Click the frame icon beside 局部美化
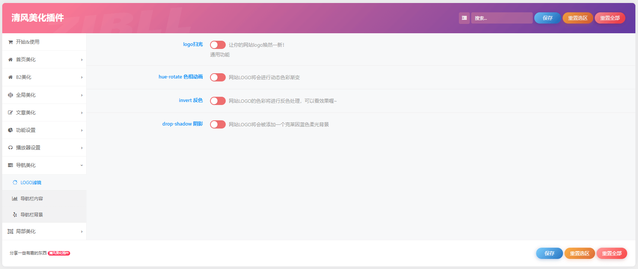Image resolution: width=638 pixels, height=269 pixels. pyautogui.click(x=10, y=232)
